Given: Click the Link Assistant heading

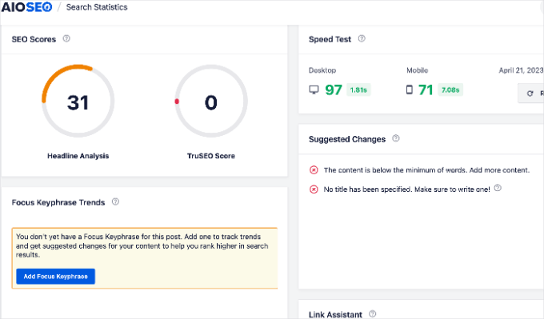Looking at the screenshot, I should click(x=335, y=314).
